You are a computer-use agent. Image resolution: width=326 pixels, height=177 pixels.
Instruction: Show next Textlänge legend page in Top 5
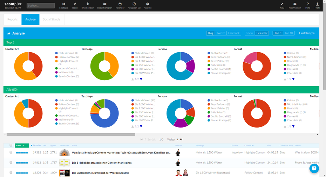tap(141, 79)
